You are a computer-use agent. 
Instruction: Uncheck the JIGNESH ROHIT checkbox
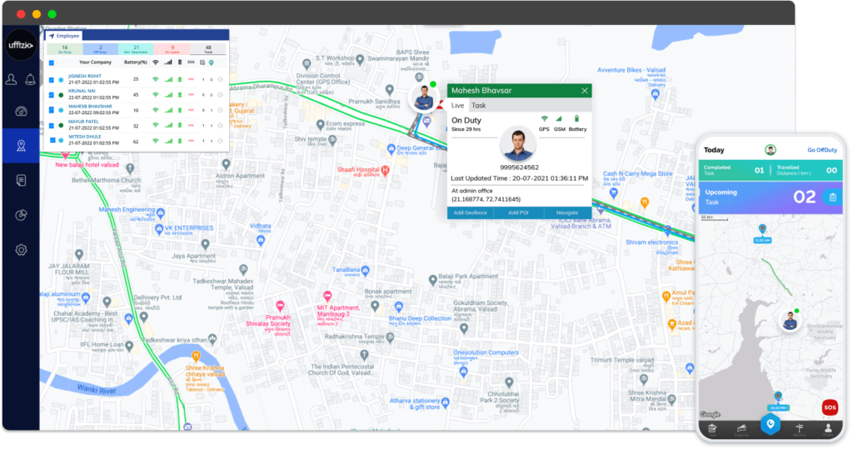(52, 80)
